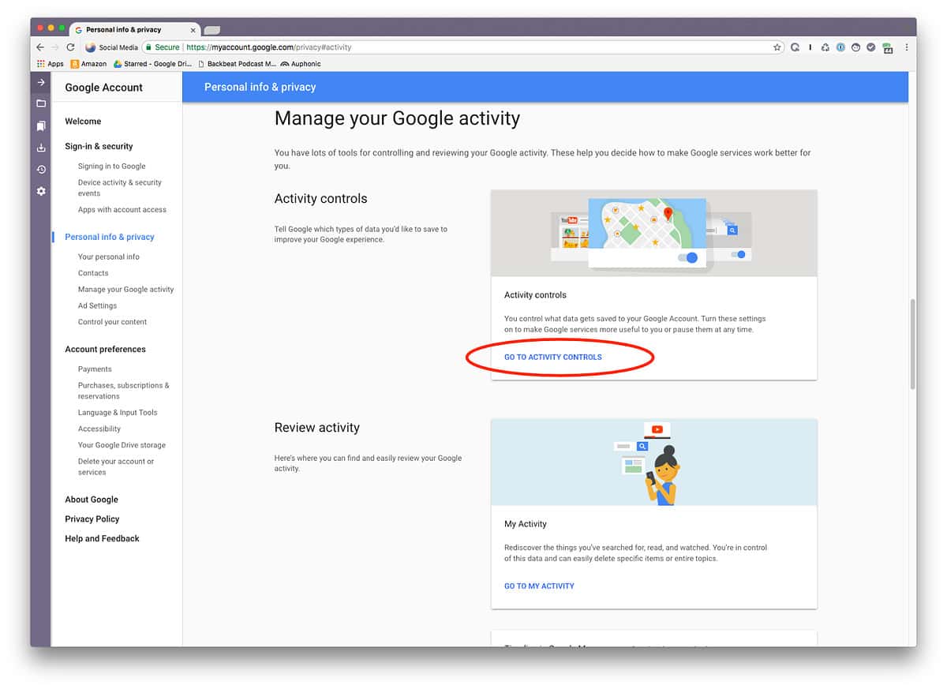947x689 pixels.
Task: Click the Activity controls map illustration
Action: coord(653,233)
